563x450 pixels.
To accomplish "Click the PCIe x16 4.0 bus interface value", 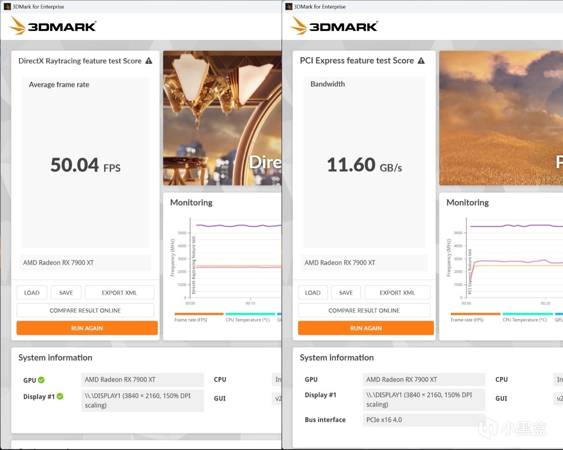I will [424, 419].
